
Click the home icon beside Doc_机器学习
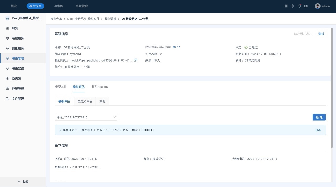pos(7,18)
